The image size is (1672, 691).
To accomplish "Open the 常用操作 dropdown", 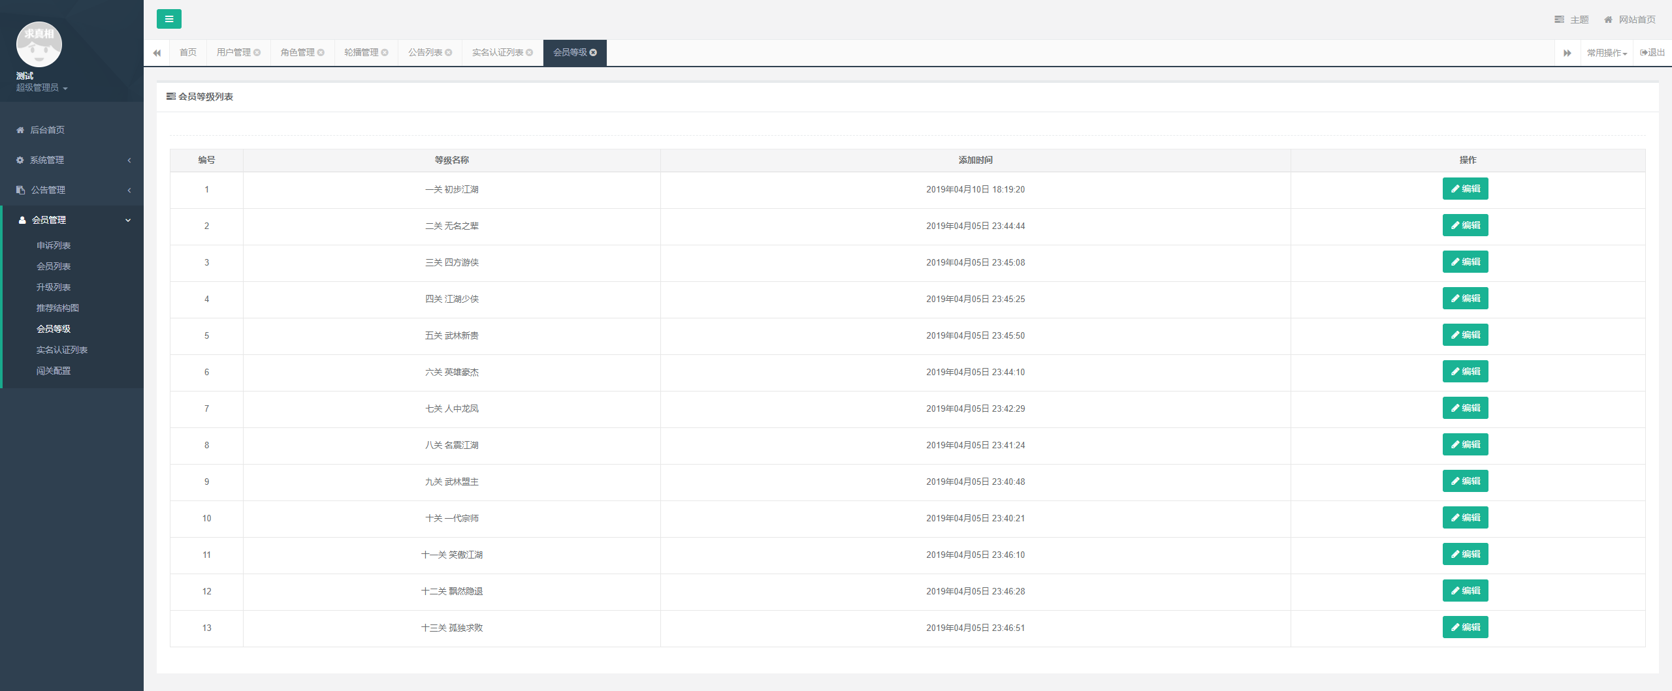I will (1606, 53).
